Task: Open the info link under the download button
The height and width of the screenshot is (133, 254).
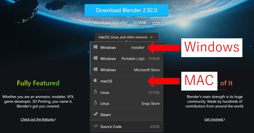Action: [x=156, y=23]
